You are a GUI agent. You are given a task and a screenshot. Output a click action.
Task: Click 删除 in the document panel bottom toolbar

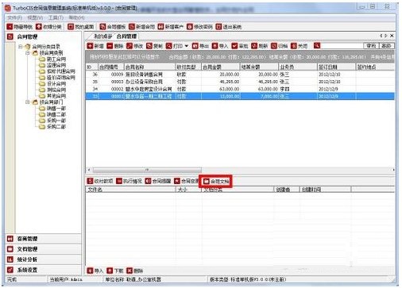[x=134, y=271]
